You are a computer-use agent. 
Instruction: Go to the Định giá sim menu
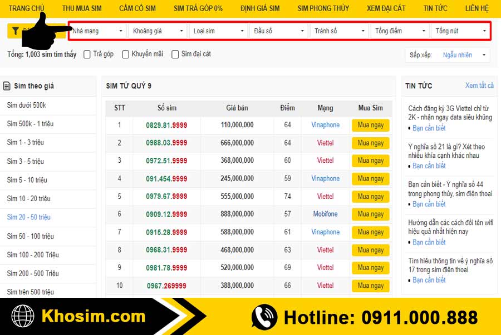click(x=260, y=8)
